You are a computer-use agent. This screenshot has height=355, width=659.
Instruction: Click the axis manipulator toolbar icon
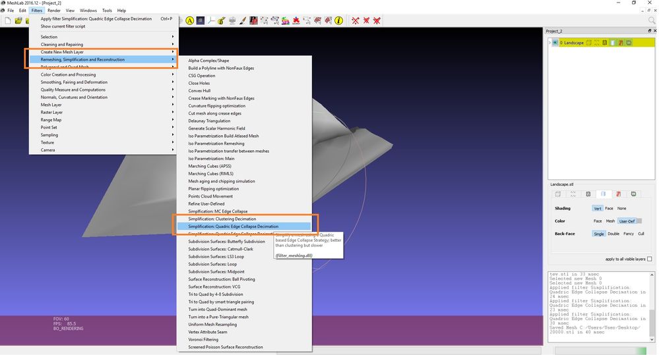click(x=211, y=20)
